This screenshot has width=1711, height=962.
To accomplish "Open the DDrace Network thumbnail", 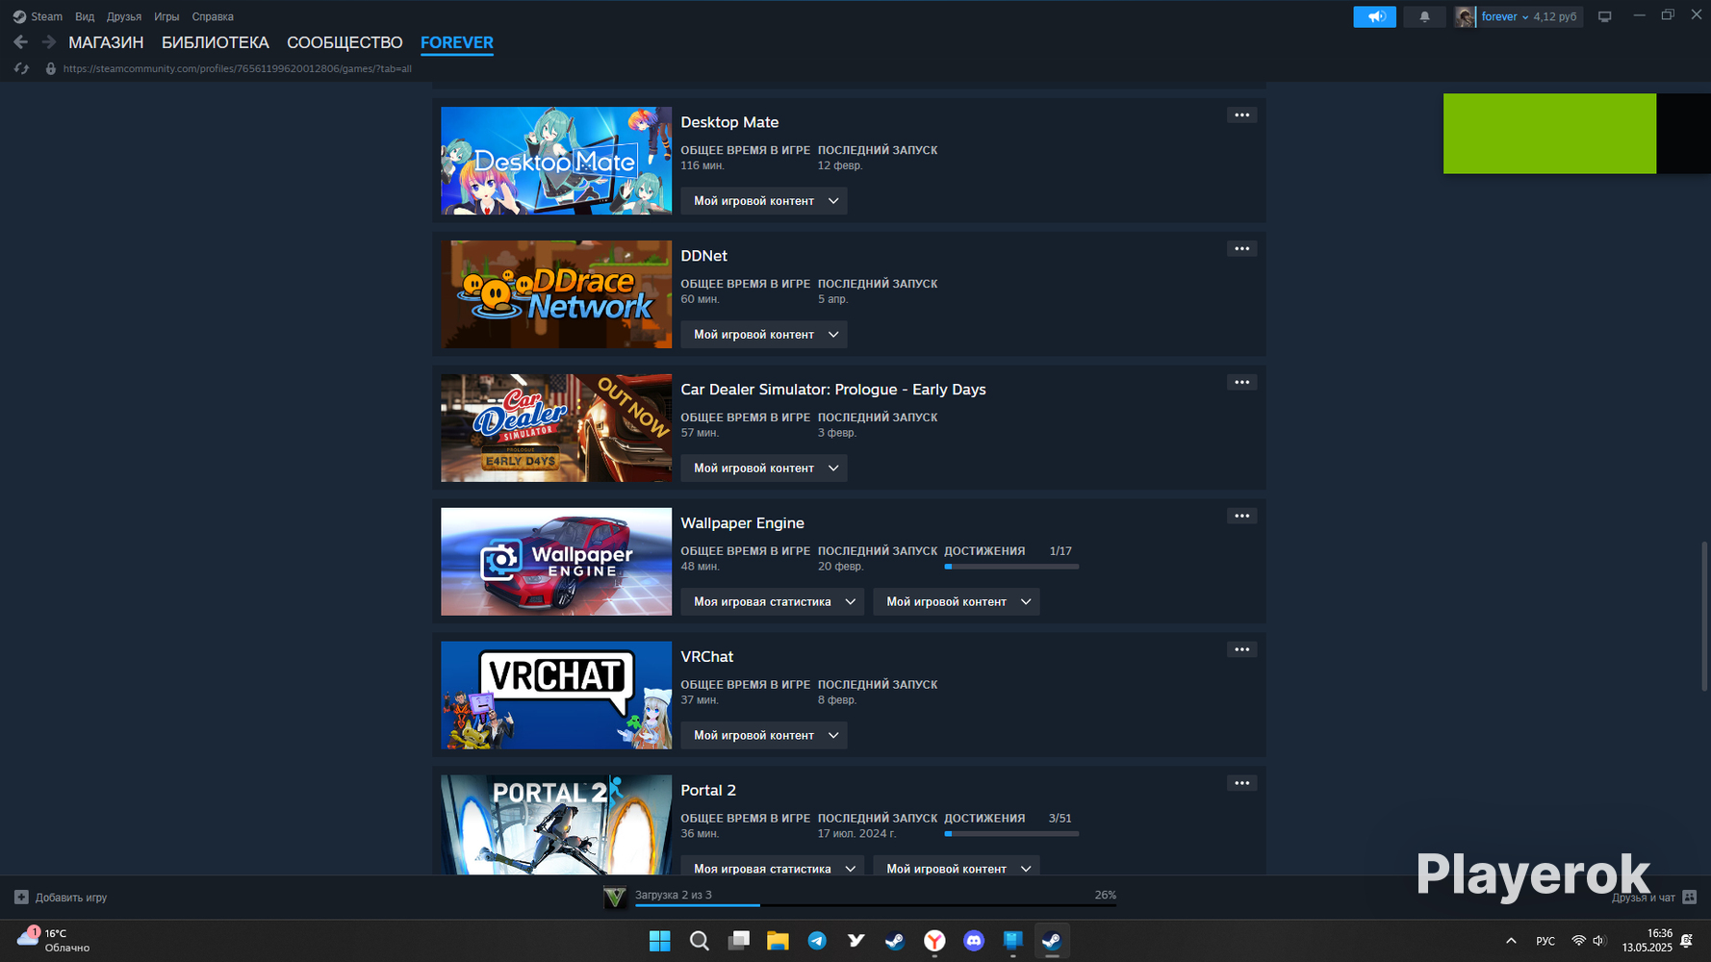I will point(556,294).
